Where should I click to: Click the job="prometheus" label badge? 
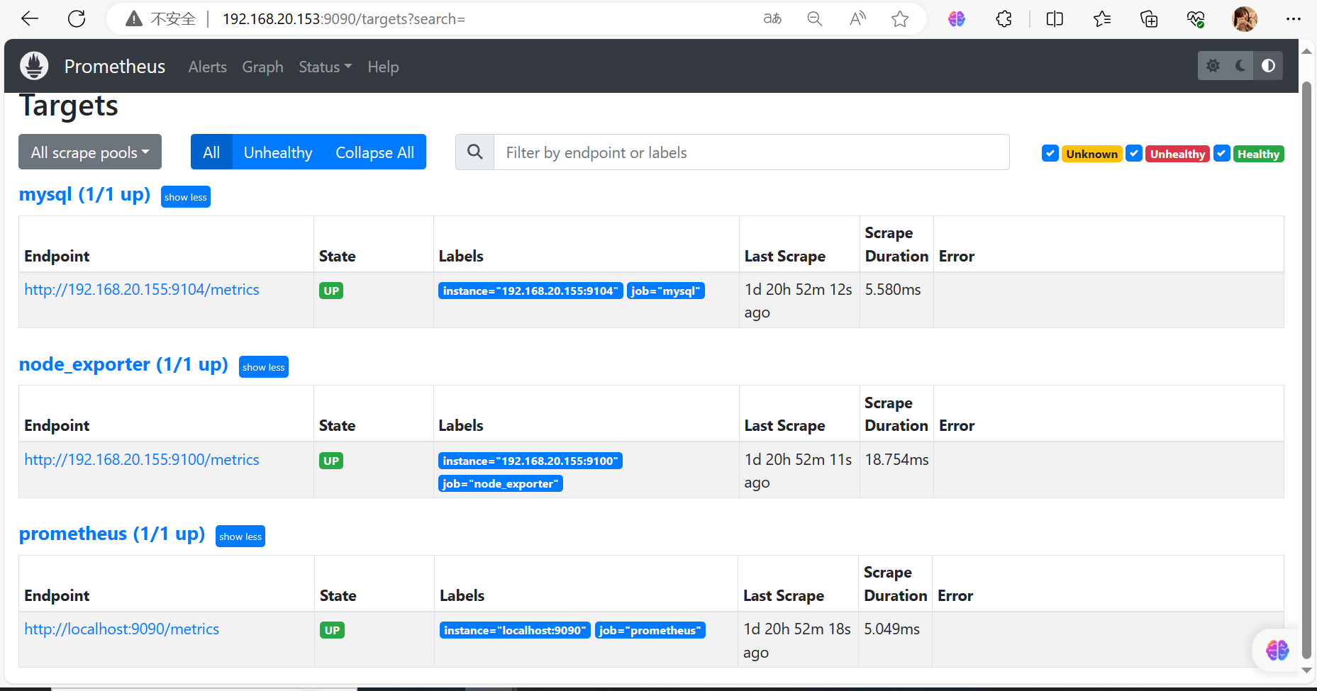(650, 630)
